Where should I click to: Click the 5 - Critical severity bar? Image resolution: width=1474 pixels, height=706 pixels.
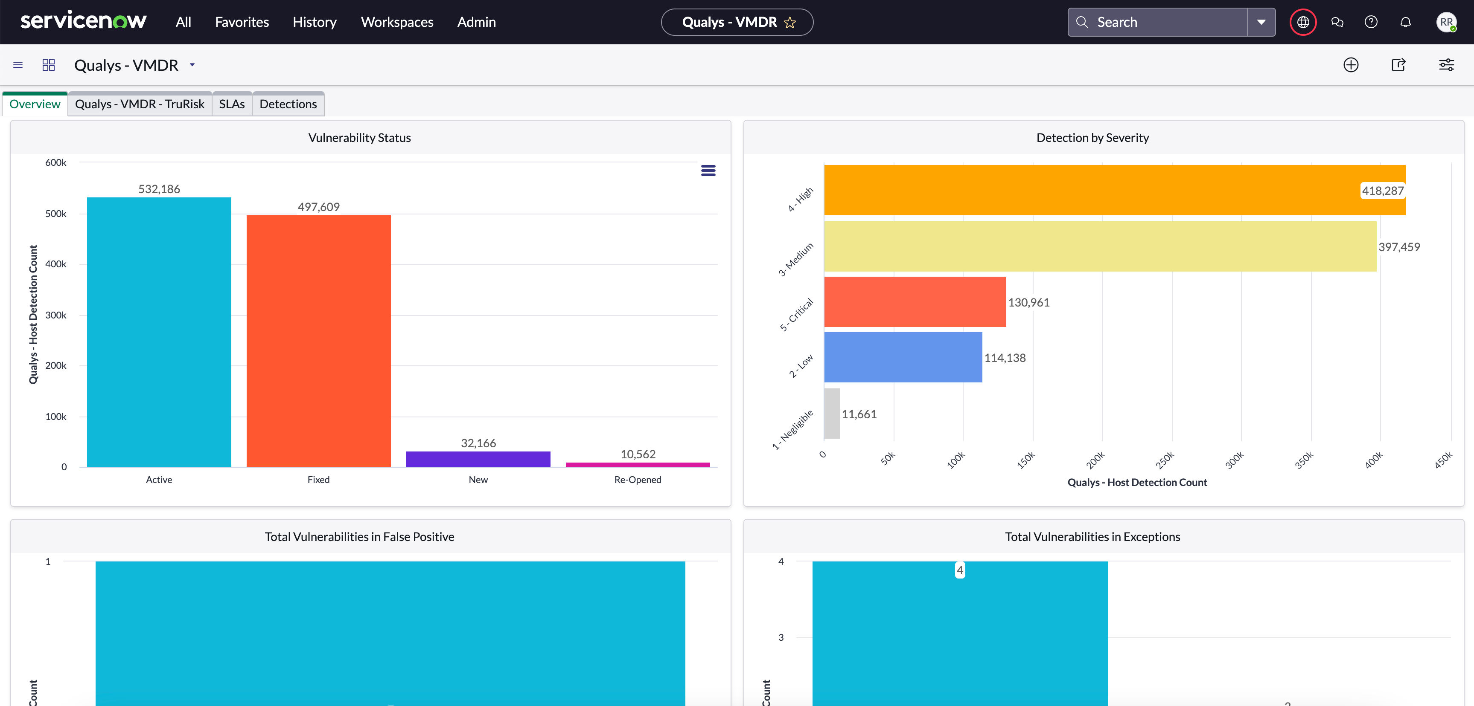point(915,302)
